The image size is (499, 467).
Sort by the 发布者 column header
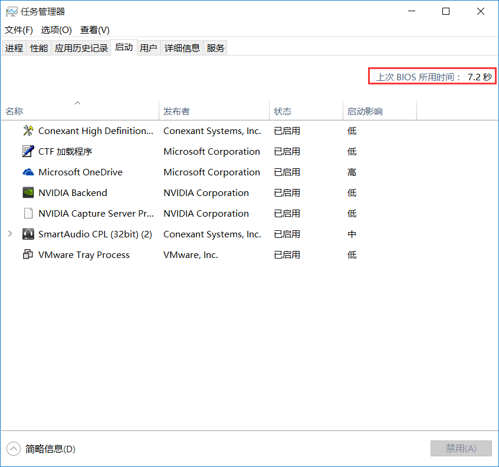click(214, 110)
